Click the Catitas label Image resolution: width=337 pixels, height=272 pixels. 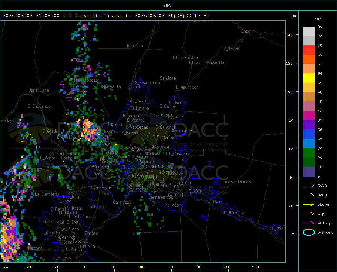pyautogui.click(x=214, y=202)
